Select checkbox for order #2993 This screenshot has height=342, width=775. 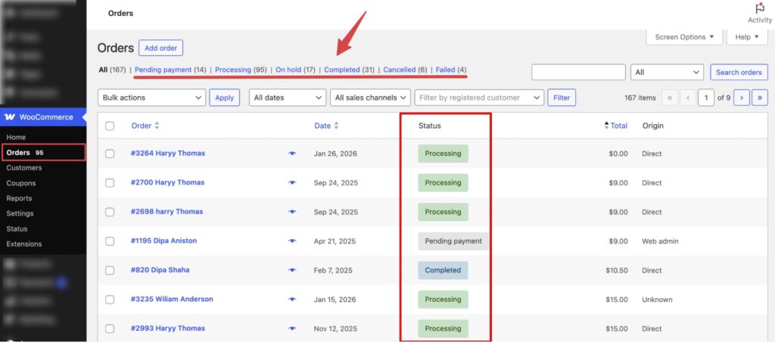click(x=110, y=328)
